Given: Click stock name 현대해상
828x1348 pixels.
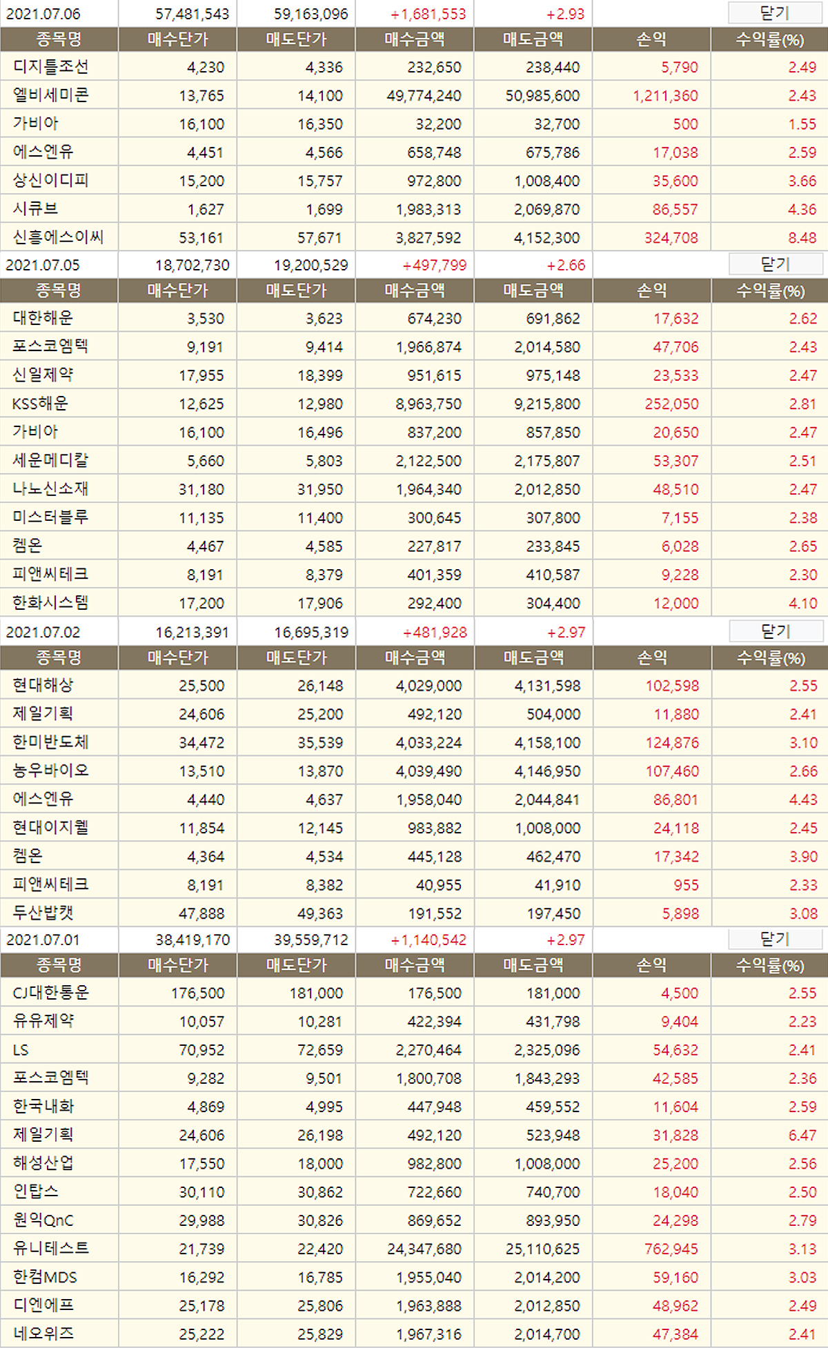Looking at the screenshot, I should point(43,685).
